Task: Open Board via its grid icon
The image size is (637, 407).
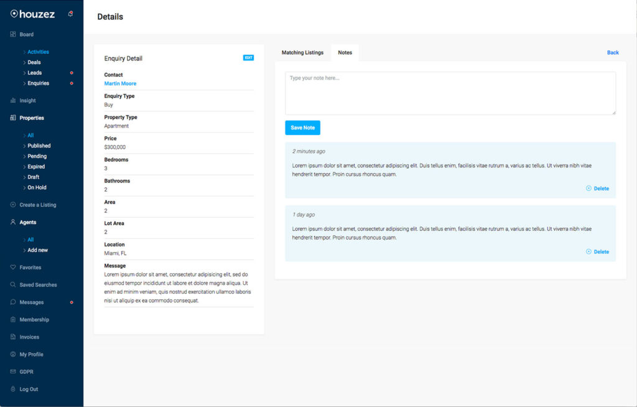Action: click(x=13, y=34)
